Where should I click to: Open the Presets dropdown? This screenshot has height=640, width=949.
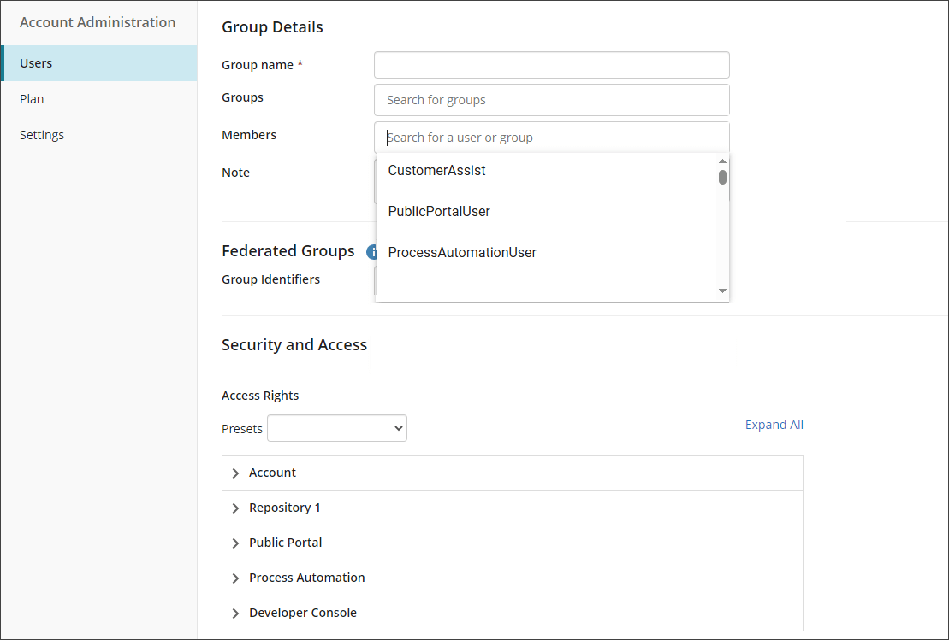click(337, 428)
